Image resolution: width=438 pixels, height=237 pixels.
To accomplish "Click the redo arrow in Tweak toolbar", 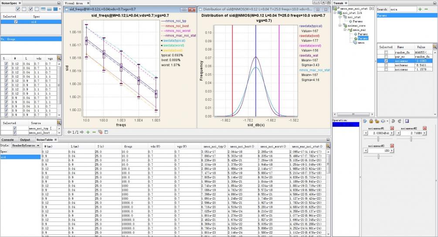I will tap(400, 121).
